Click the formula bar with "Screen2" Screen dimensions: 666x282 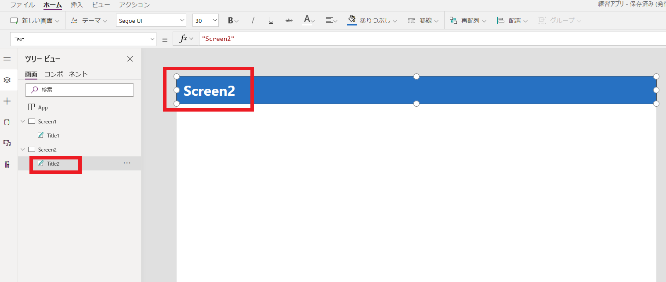click(433, 39)
